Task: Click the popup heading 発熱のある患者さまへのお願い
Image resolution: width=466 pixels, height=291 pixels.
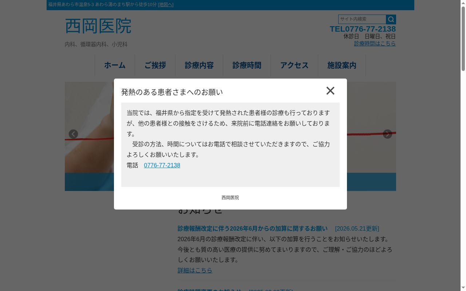Action: 172,92
